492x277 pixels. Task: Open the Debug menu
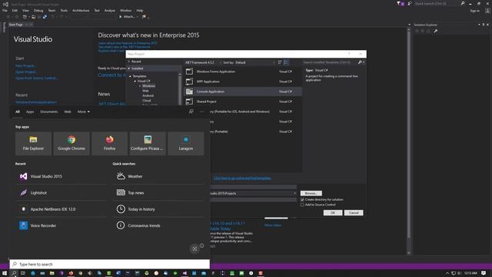(38, 10)
